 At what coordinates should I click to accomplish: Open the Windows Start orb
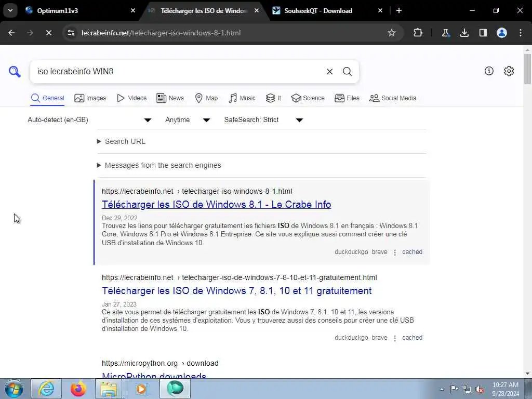point(14,389)
